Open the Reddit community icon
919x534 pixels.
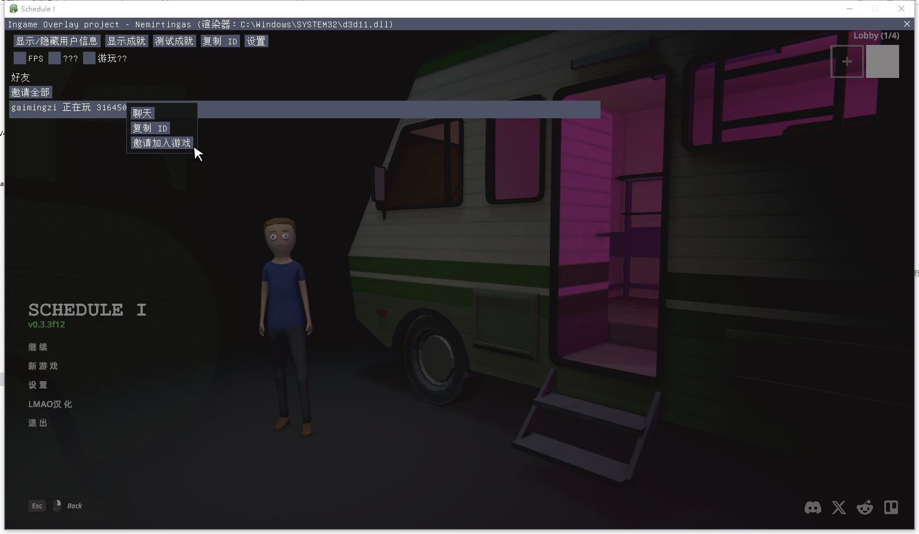[x=865, y=507]
